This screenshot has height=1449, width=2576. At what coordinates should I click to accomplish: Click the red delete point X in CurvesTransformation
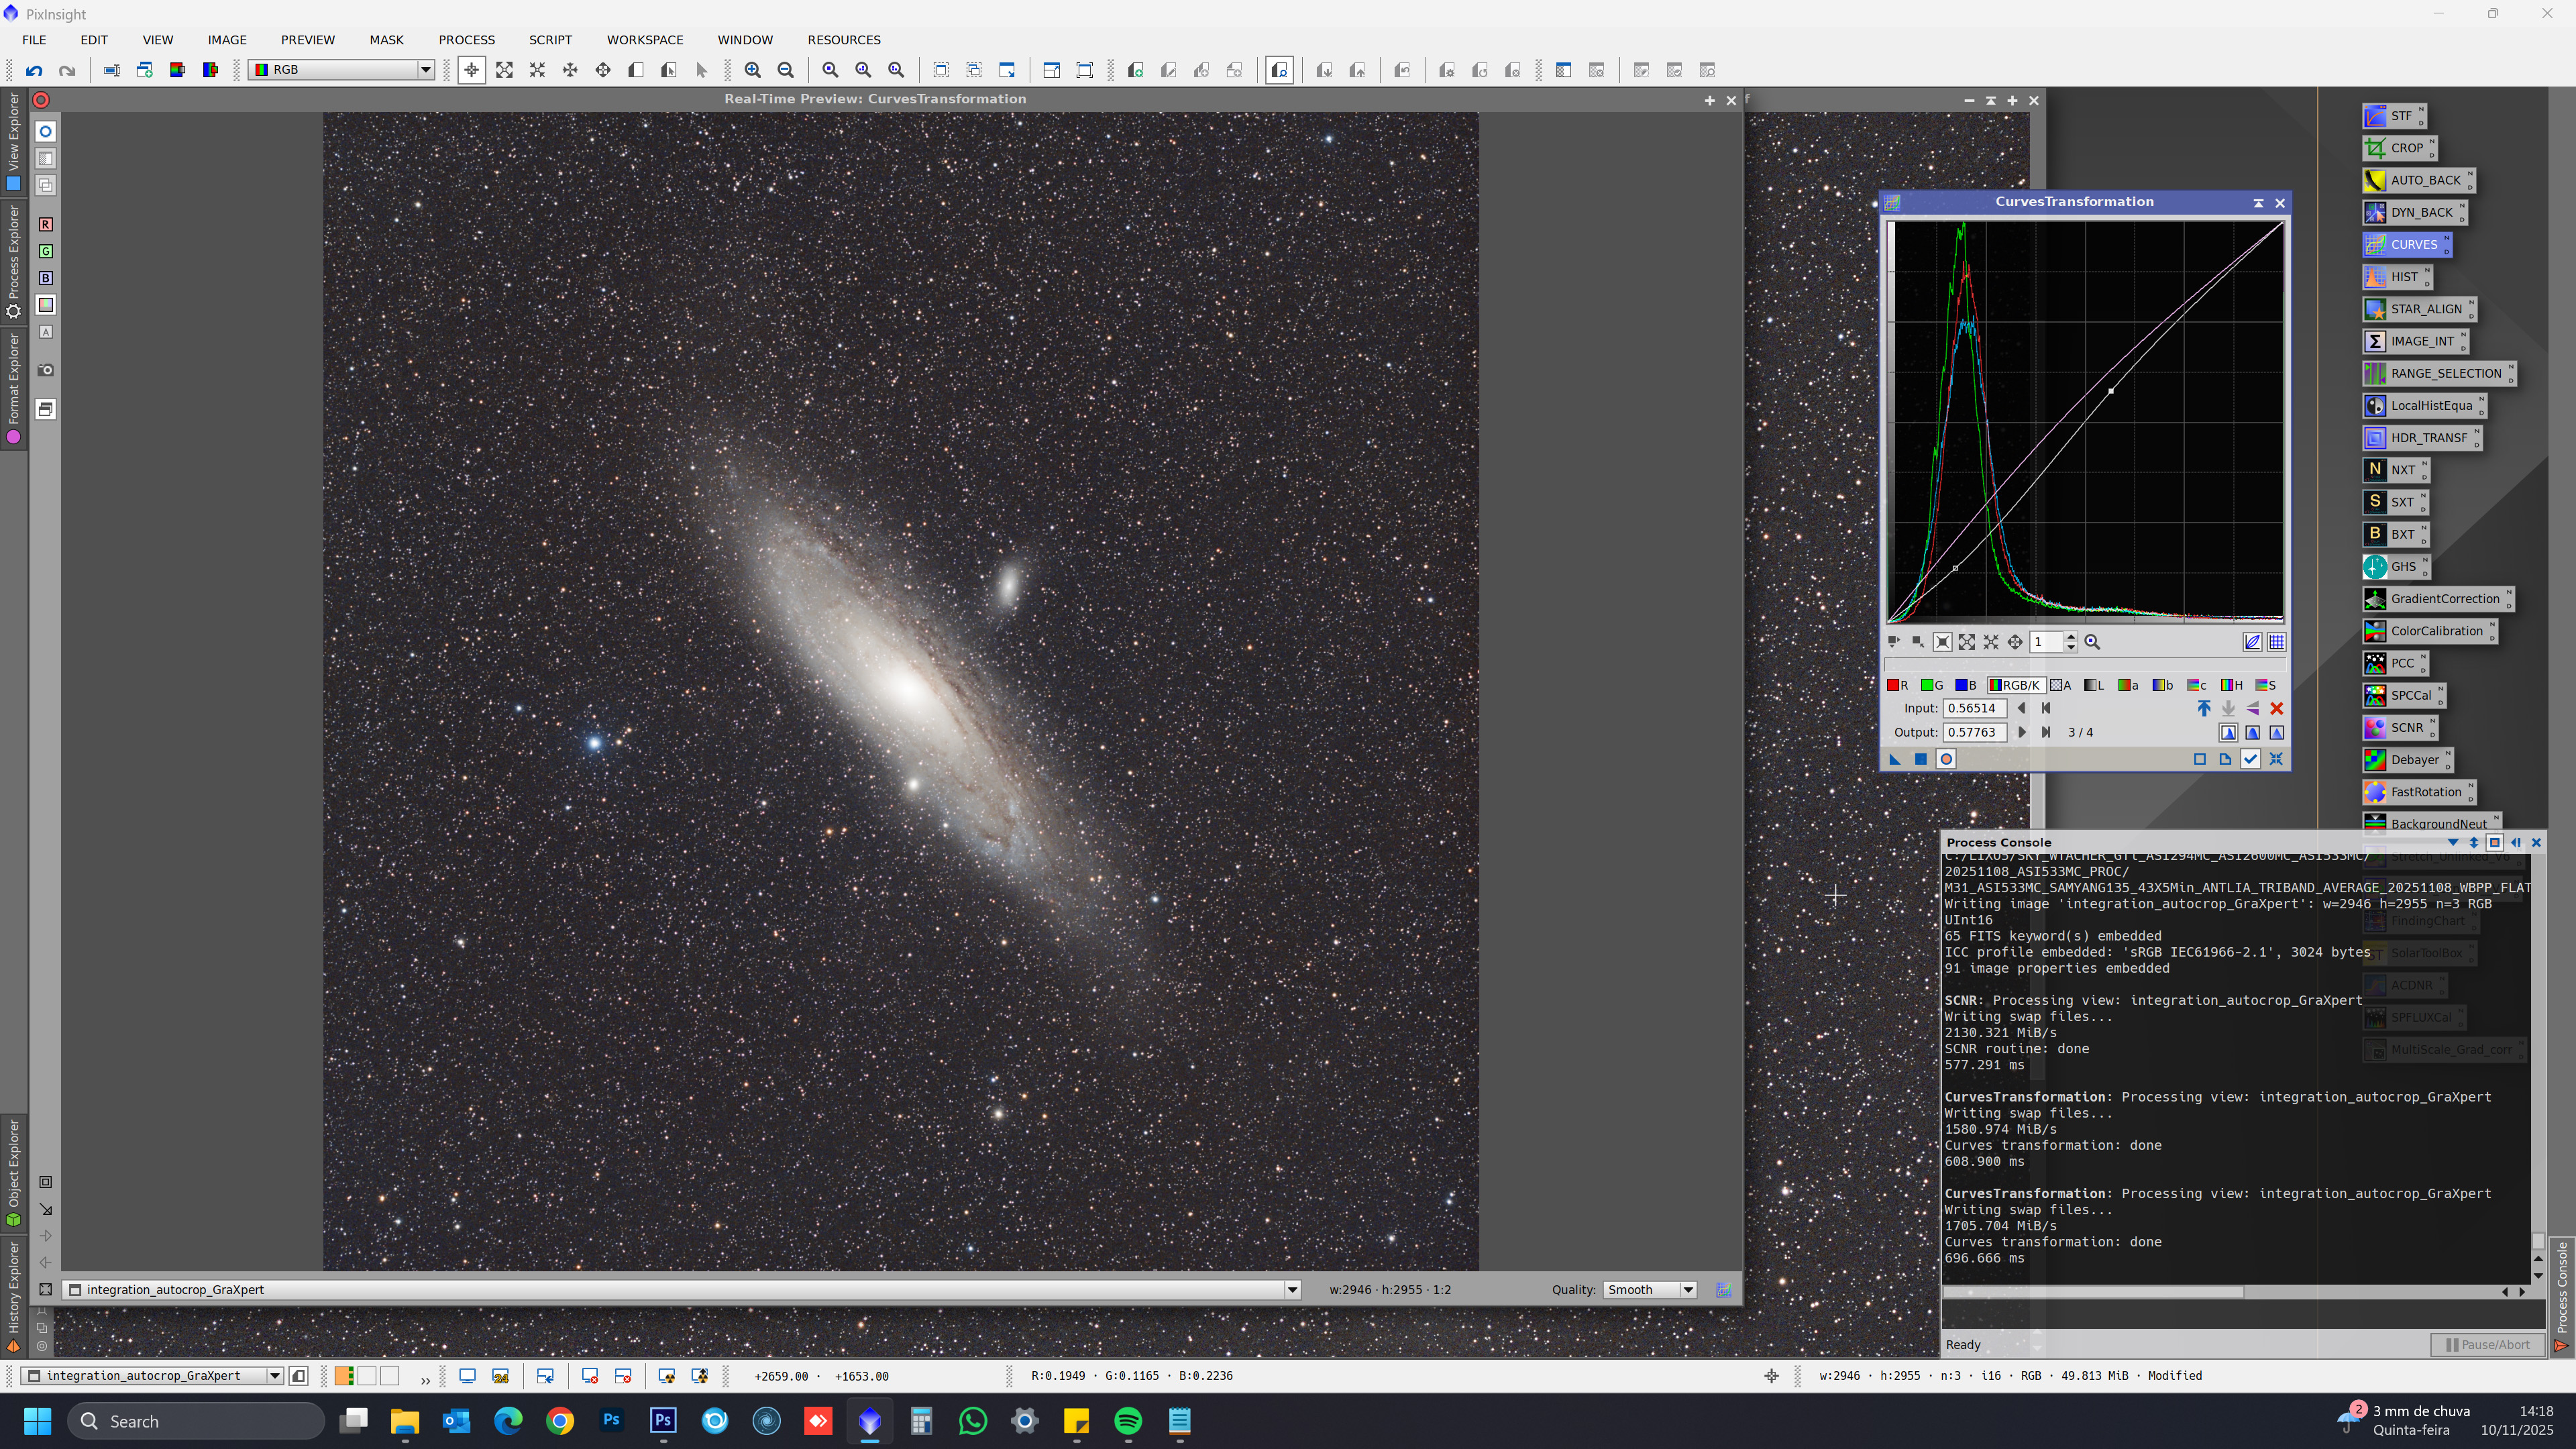[x=2277, y=709]
